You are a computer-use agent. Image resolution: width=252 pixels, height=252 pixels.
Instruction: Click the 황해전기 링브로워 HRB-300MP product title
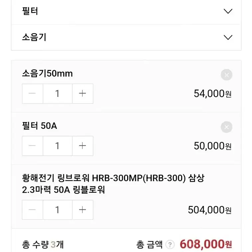pos(113,184)
